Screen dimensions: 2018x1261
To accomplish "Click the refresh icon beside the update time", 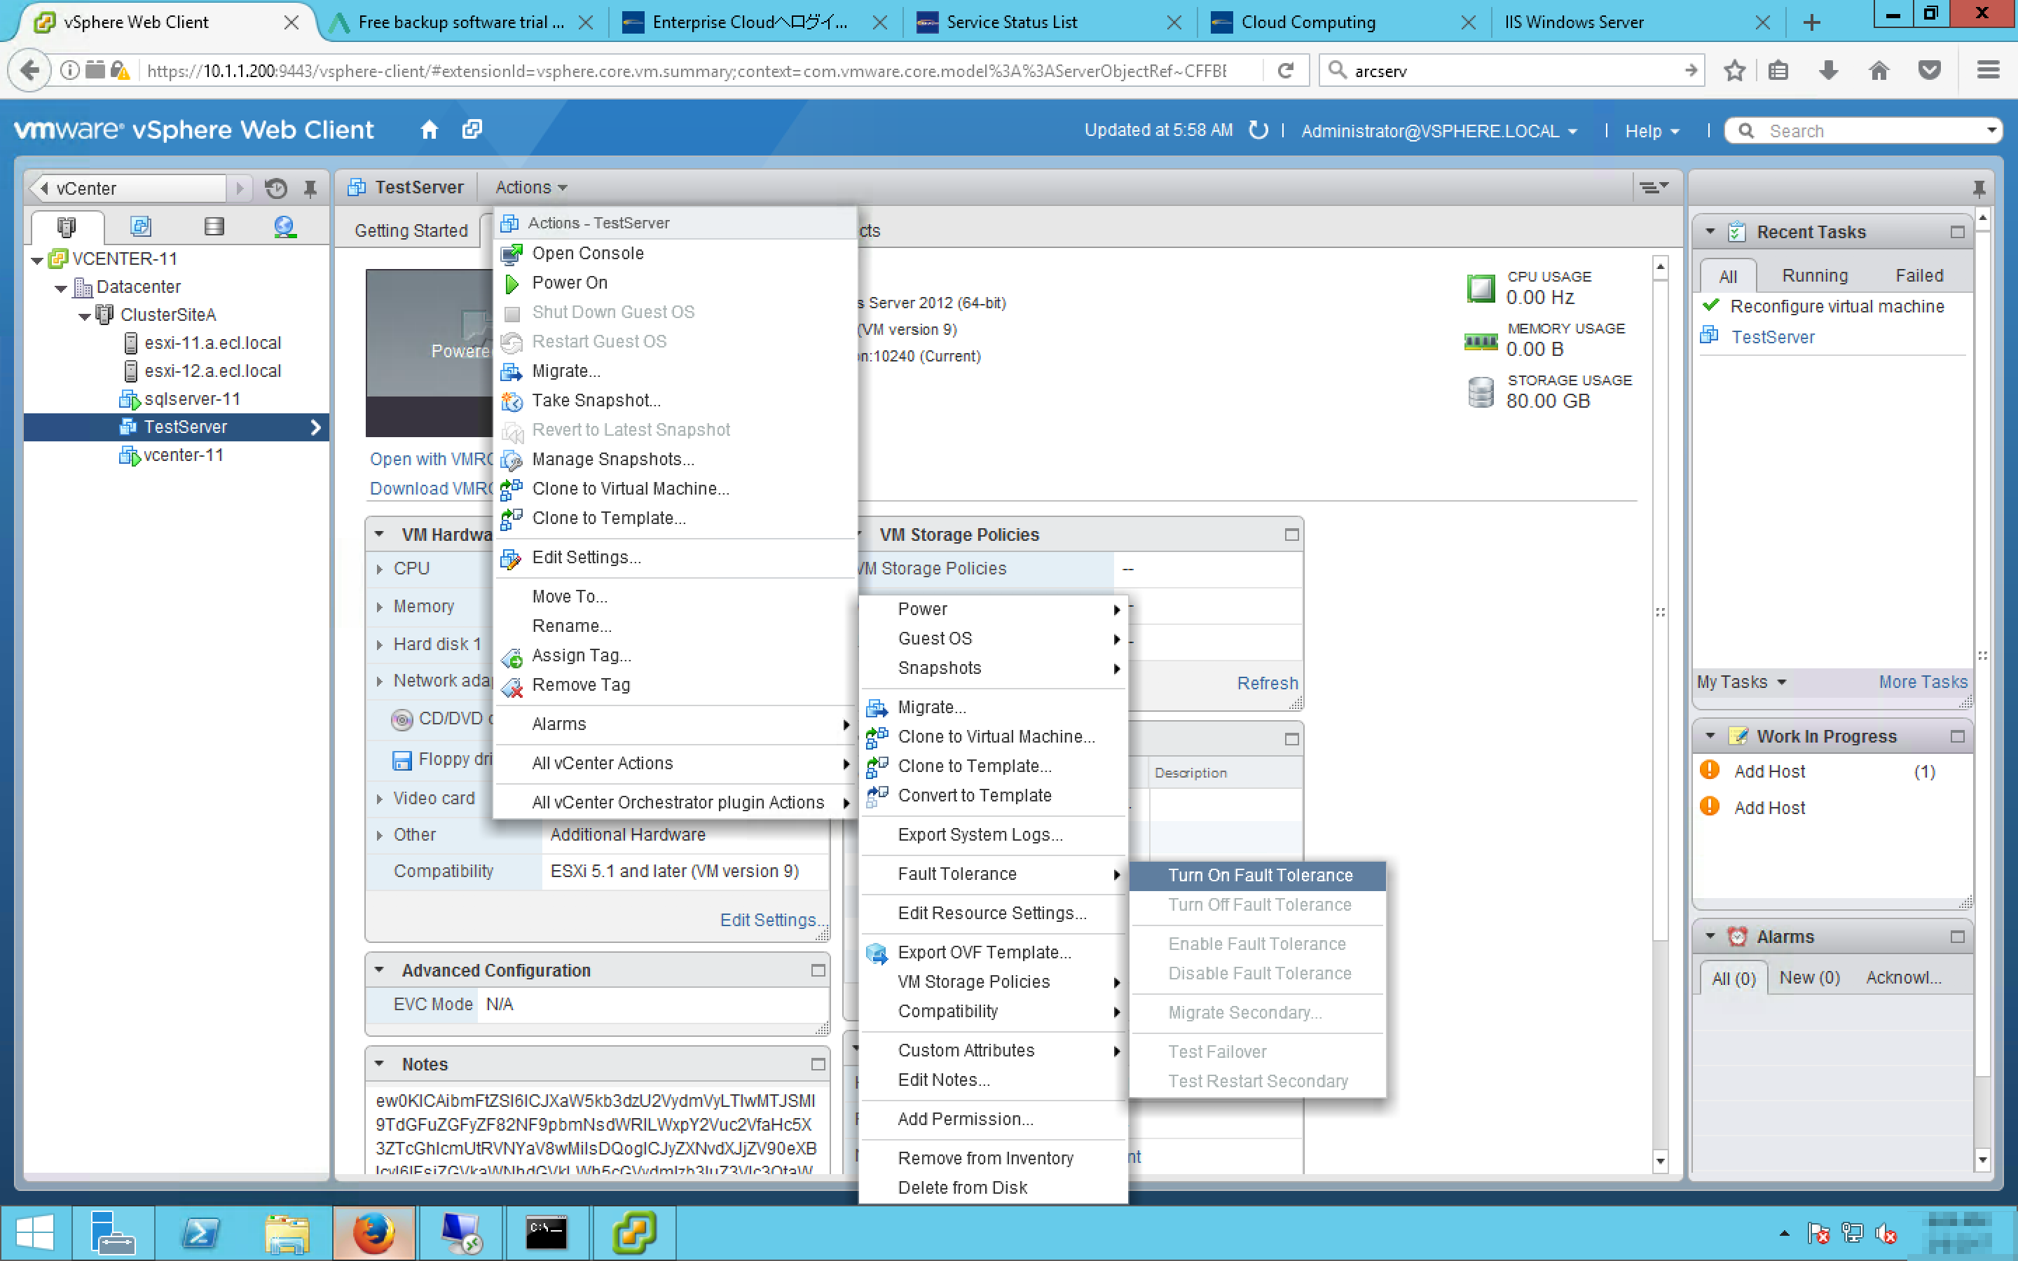I will (x=1258, y=130).
